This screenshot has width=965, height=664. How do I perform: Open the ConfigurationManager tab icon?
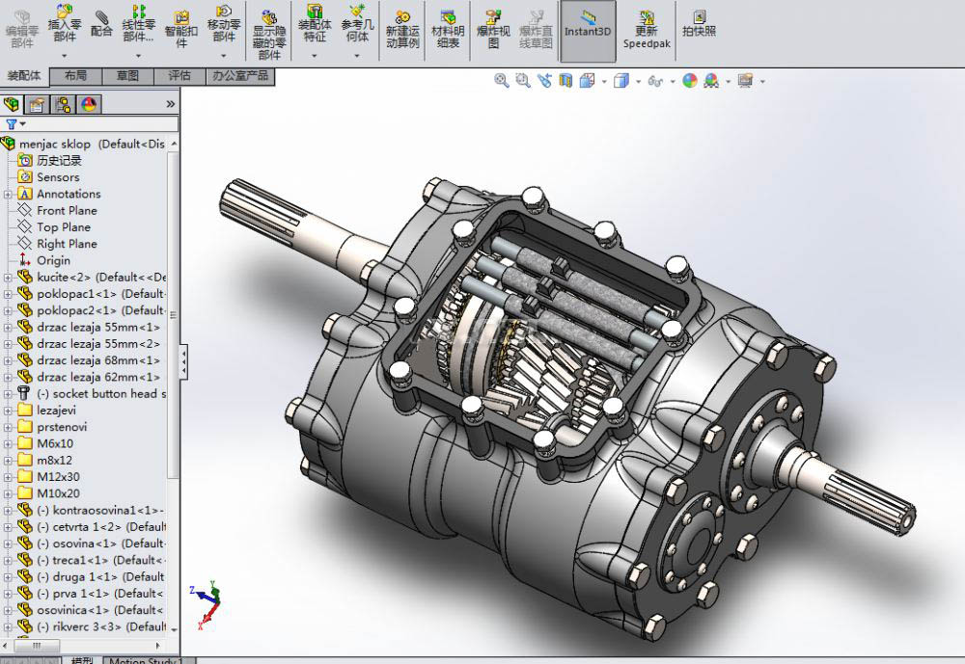tap(63, 104)
